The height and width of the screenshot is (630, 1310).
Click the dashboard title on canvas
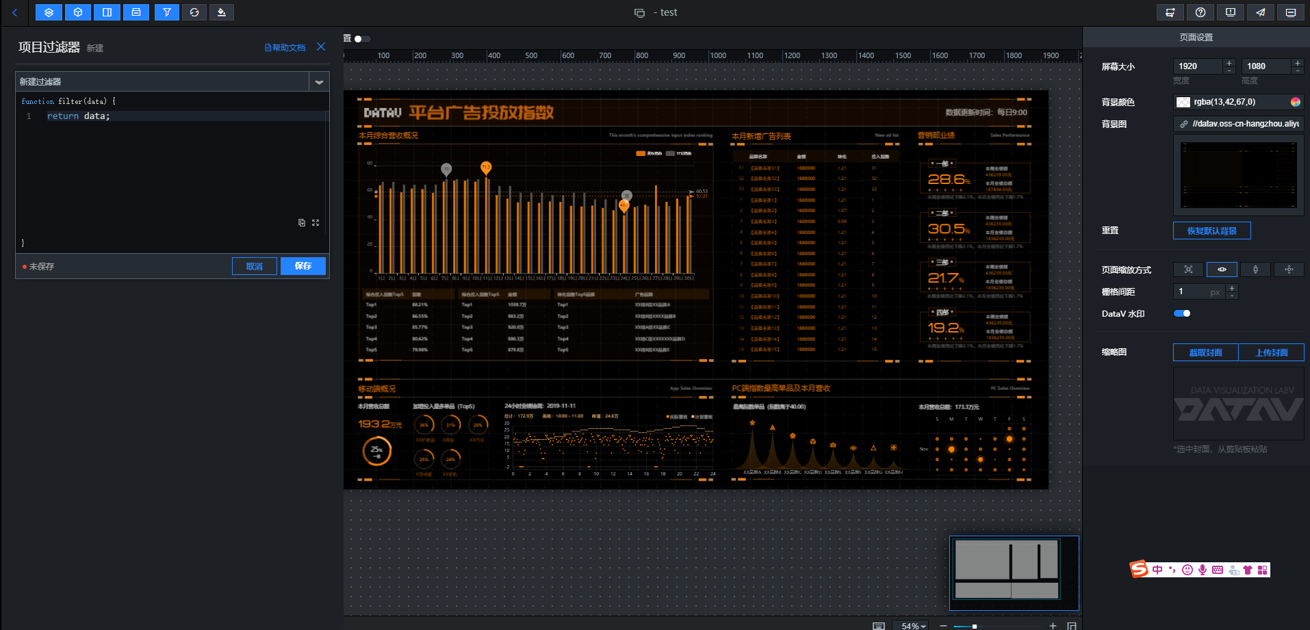(x=482, y=112)
